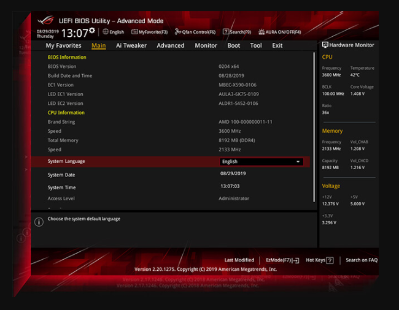399x310 pixels.
Task: Open MyFavorite(F3) menu
Action: 150,32
